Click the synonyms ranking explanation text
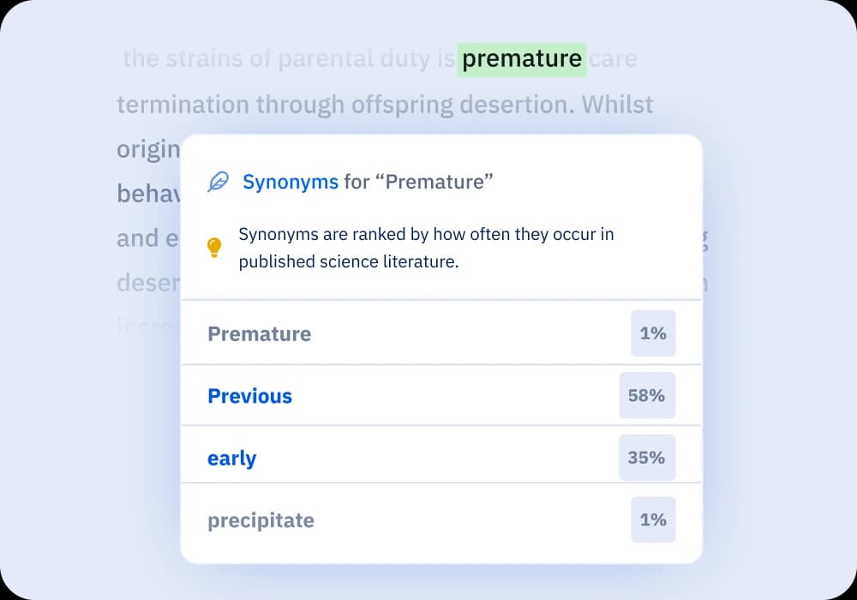857x600 pixels. point(426,248)
